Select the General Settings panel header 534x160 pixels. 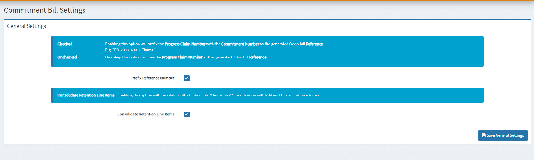pos(27,26)
